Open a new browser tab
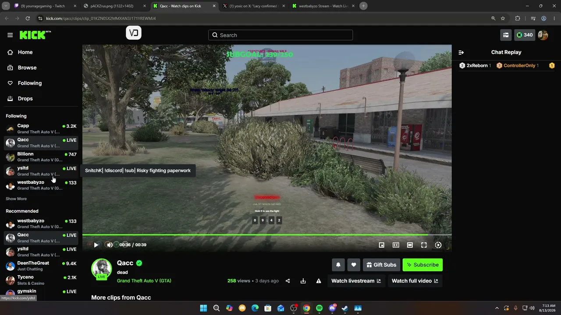This screenshot has width=561, height=315. click(363, 6)
